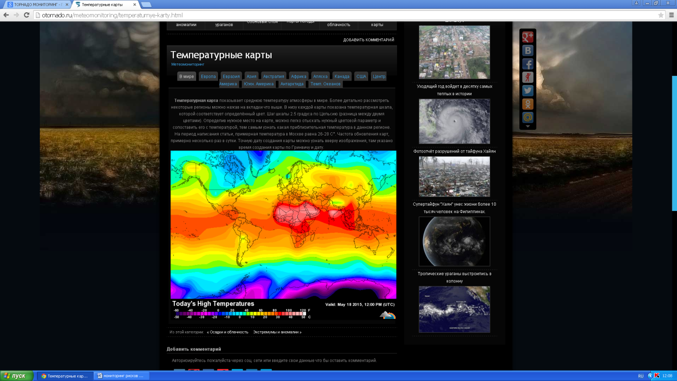Click the hurricanes column satellite thumbnail
Image resolution: width=677 pixels, height=381 pixels.
point(454,309)
